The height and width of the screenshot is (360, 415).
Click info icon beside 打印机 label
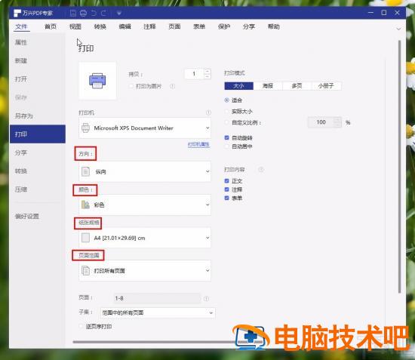[x=208, y=112]
